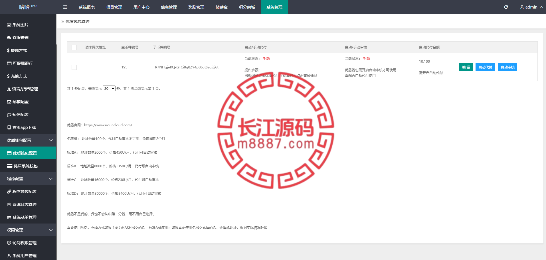Screen dimensions: 546x260
Task: Click the 主币种编号 column header
Action: click(x=130, y=47)
